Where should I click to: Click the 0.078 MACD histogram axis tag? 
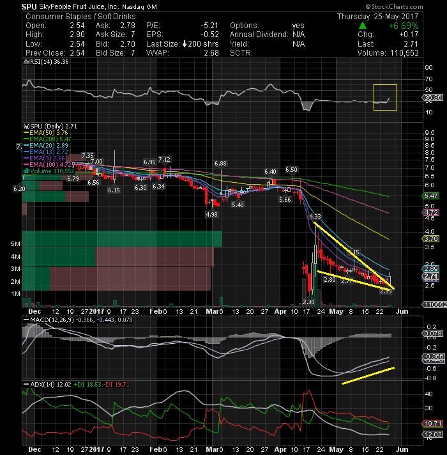click(x=433, y=334)
